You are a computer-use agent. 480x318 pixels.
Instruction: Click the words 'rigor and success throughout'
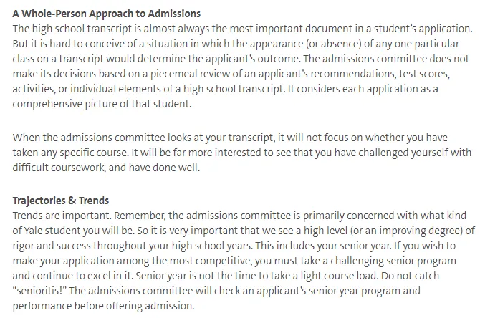point(80,246)
